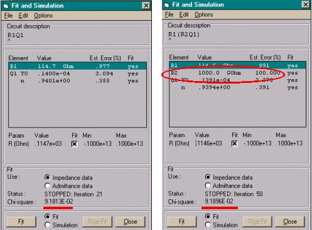Click status text STOPPED: Iteration 21

point(73,194)
